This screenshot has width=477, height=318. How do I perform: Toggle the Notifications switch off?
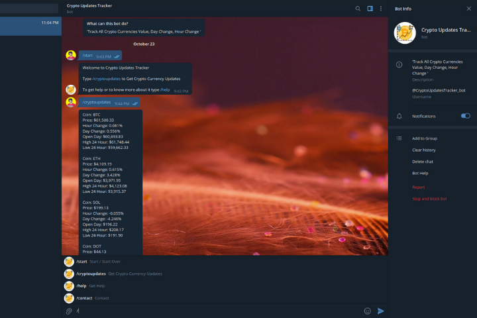(x=466, y=116)
